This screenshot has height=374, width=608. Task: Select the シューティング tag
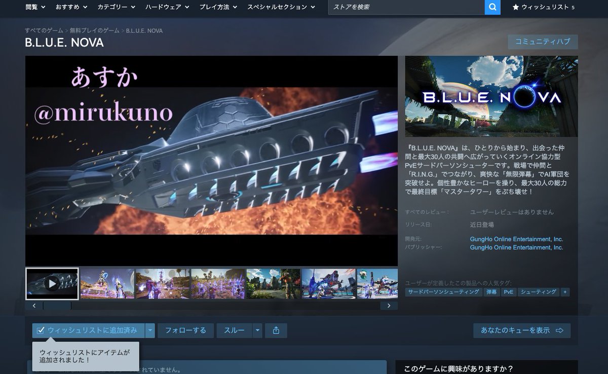coord(538,292)
